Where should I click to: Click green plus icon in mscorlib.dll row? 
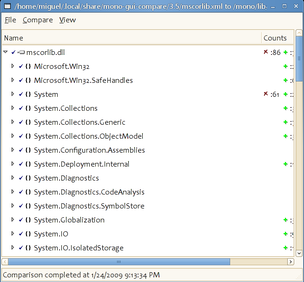tap(285, 52)
